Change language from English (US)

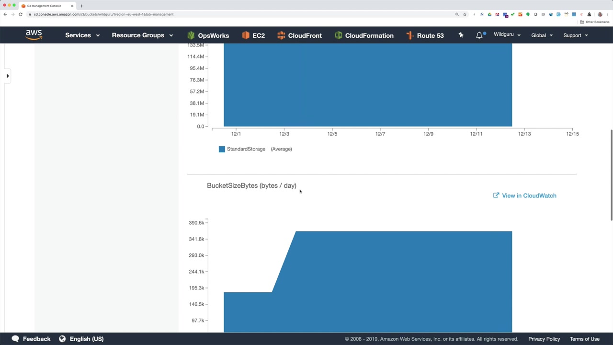[x=81, y=339]
